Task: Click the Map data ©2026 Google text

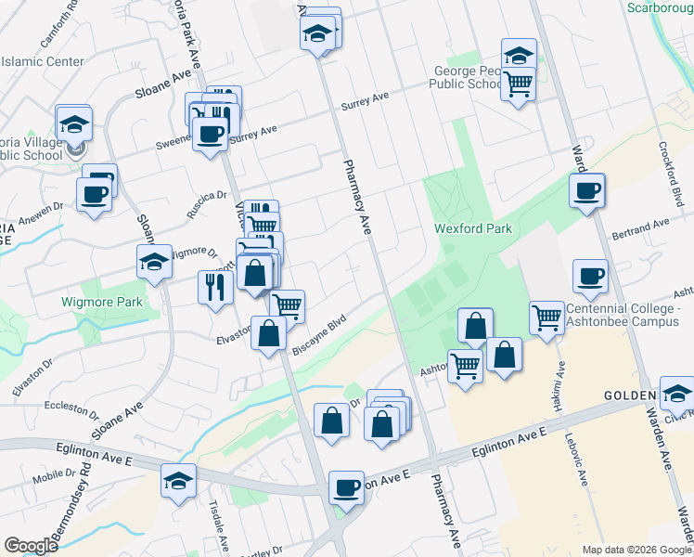Action: tap(636, 550)
